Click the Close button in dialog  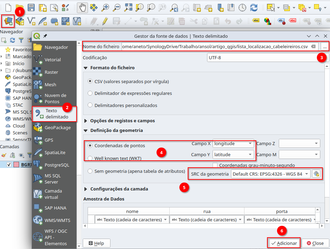pyautogui.click(x=315, y=243)
